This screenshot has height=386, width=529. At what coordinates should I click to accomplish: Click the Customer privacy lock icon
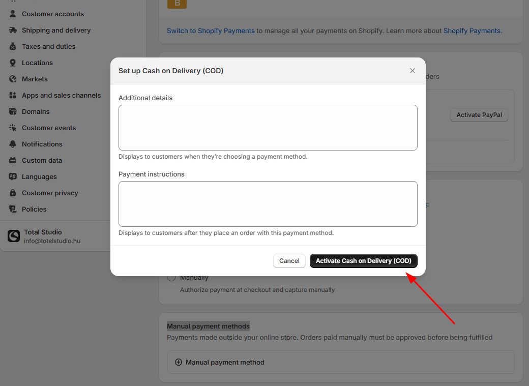coord(13,193)
